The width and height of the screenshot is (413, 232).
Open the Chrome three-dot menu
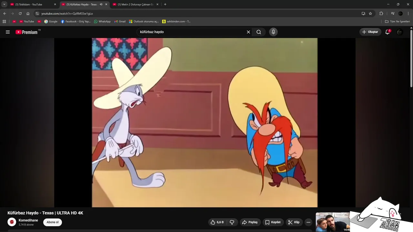(408, 14)
